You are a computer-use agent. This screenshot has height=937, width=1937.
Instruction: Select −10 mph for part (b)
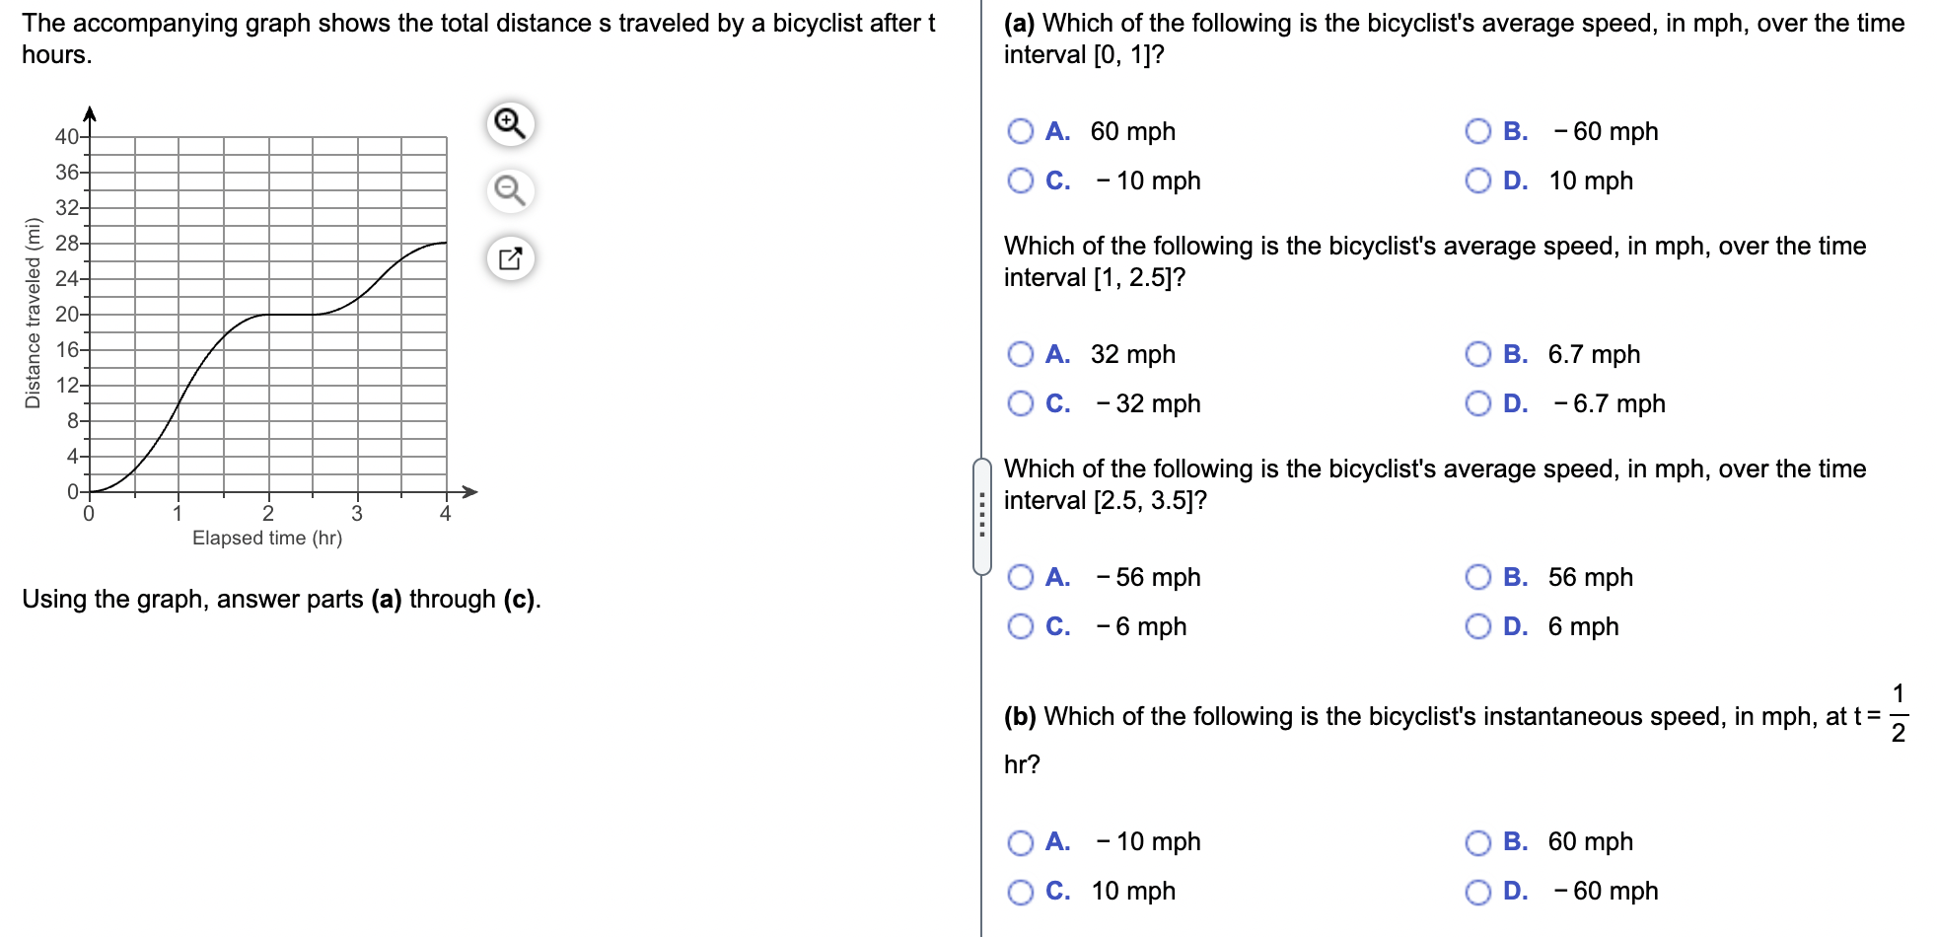(1019, 841)
